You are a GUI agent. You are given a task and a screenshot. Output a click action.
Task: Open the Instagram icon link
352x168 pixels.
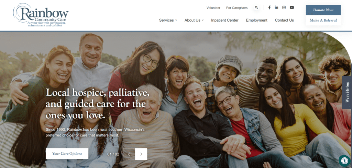click(x=284, y=8)
